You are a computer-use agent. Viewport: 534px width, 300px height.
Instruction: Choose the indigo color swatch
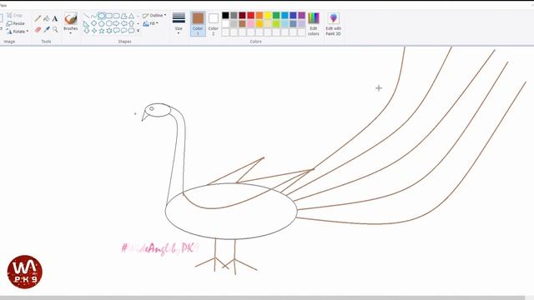coord(293,15)
